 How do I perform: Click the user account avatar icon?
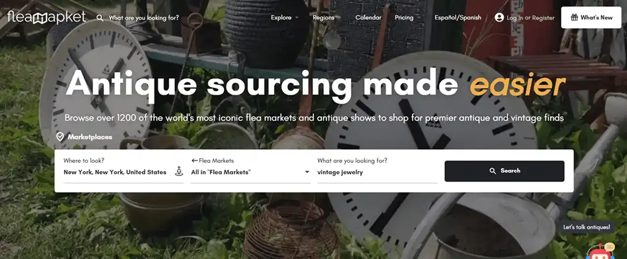[499, 17]
